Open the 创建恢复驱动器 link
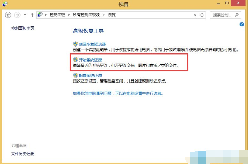248x164 pixels. pyautogui.click(x=92, y=44)
